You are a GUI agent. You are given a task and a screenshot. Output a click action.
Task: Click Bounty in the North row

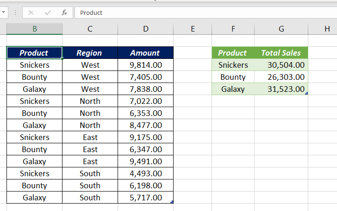click(35, 113)
